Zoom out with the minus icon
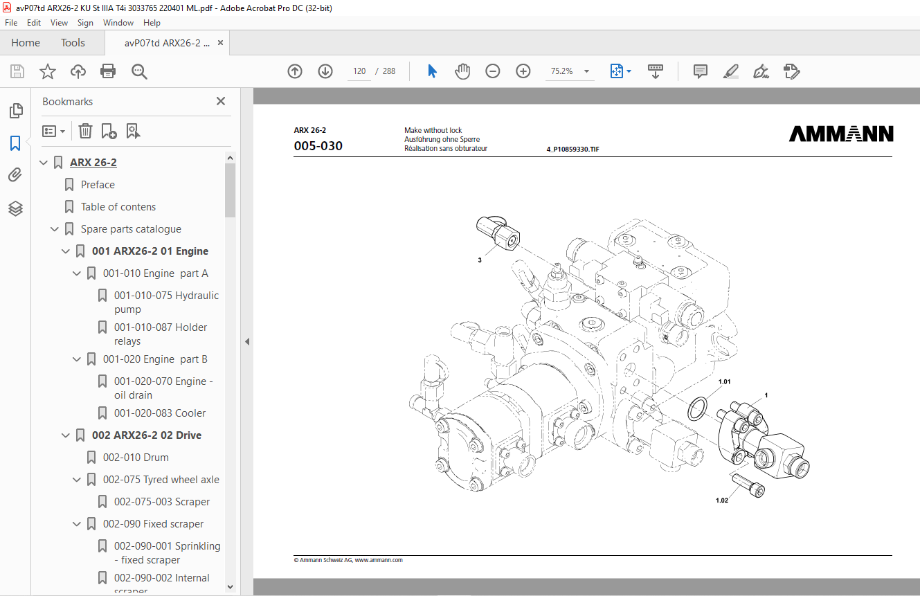 [x=493, y=71]
